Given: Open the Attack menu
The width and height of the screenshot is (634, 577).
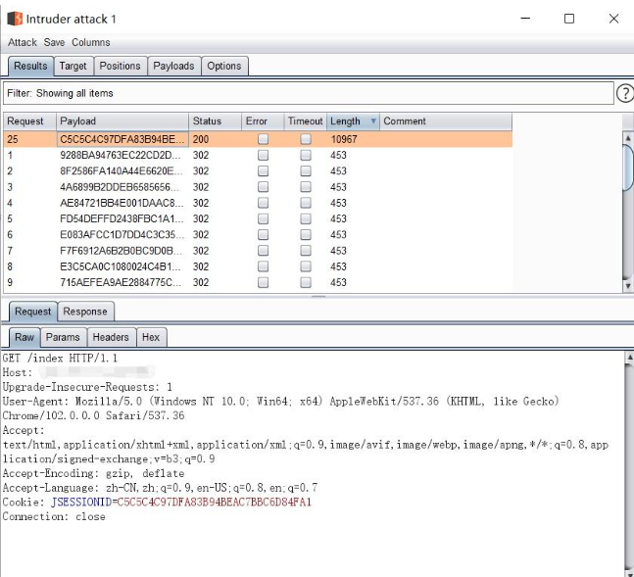Looking at the screenshot, I should [23, 42].
